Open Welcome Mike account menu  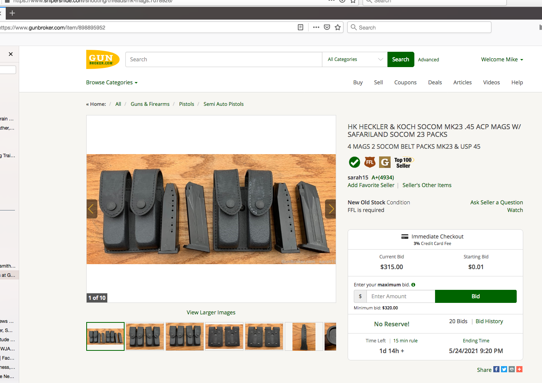502,59
